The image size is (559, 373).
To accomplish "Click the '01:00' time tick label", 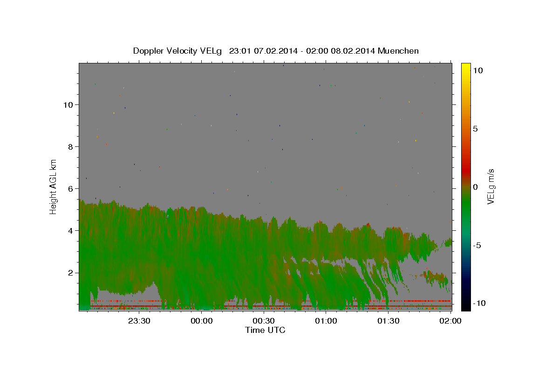I will [x=326, y=321].
